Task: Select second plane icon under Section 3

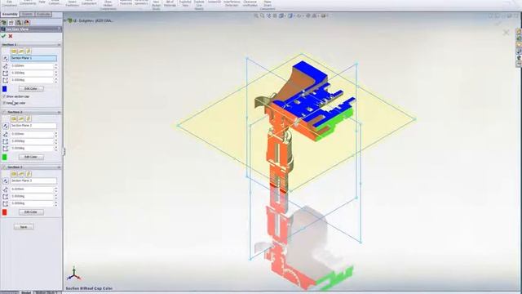Action: click(21, 174)
